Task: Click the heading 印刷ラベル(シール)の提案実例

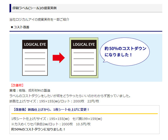Action: click(x=34, y=8)
